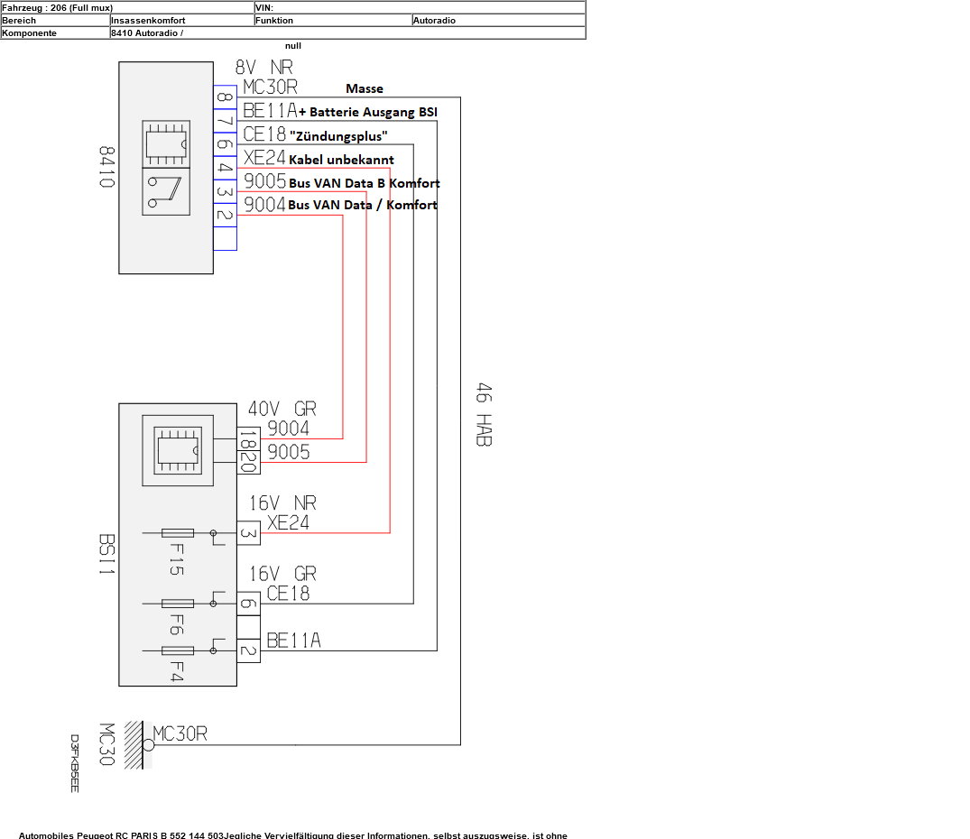
Task: Click the F15 fuse symbol
Action: [x=176, y=533]
